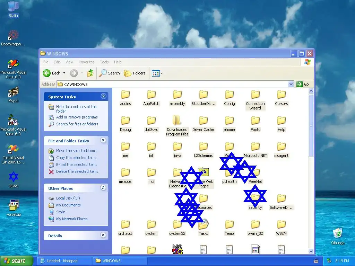The image size is (355, 266).
Task: Expand the Details panel
Action: click(x=103, y=235)
